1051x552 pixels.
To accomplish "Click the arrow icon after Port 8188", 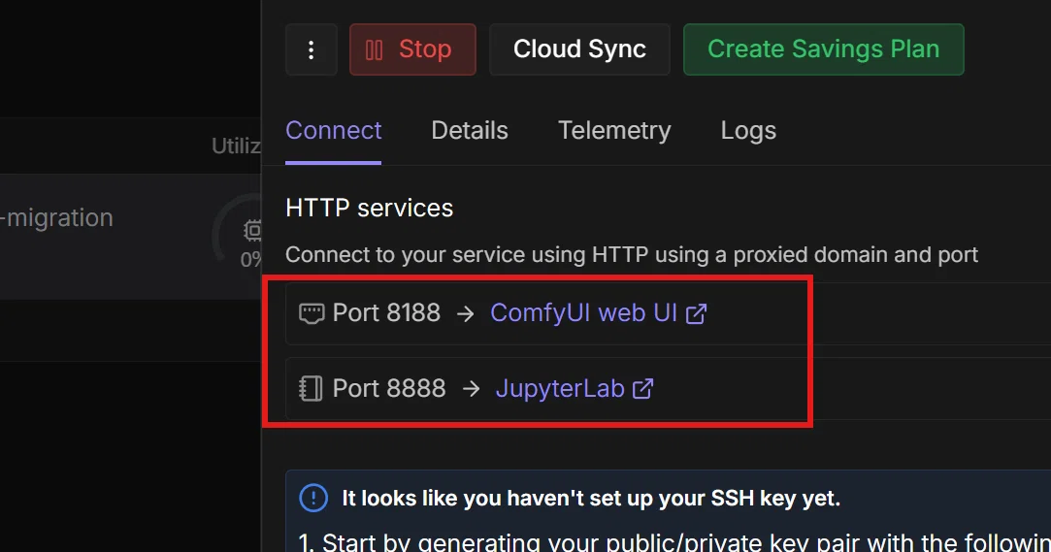I will click(x=465, y=313).
